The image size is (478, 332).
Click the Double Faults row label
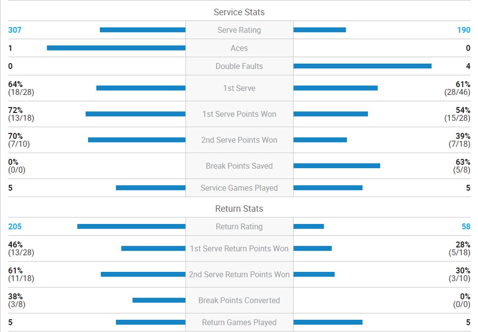point(239,66)
